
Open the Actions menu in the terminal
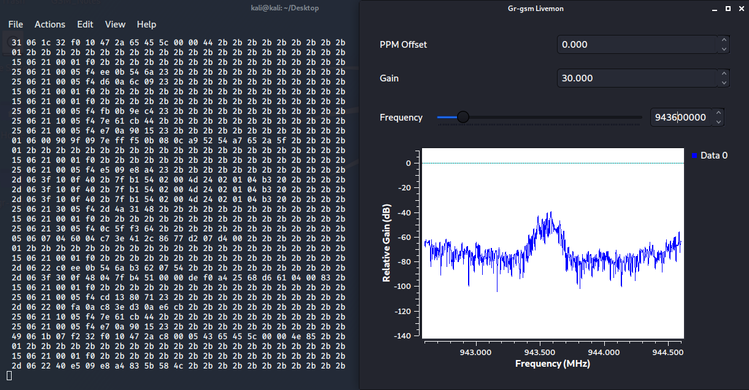click(50, 24)
